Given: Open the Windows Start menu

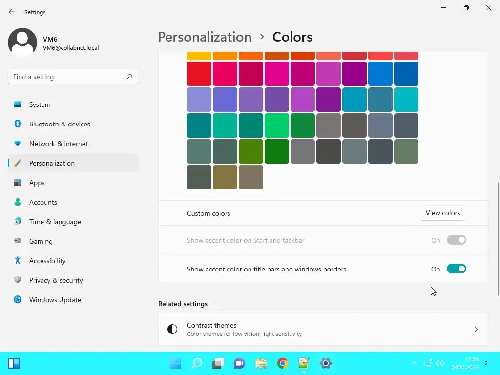Looking at the screenshot, I should coord(175,363).
